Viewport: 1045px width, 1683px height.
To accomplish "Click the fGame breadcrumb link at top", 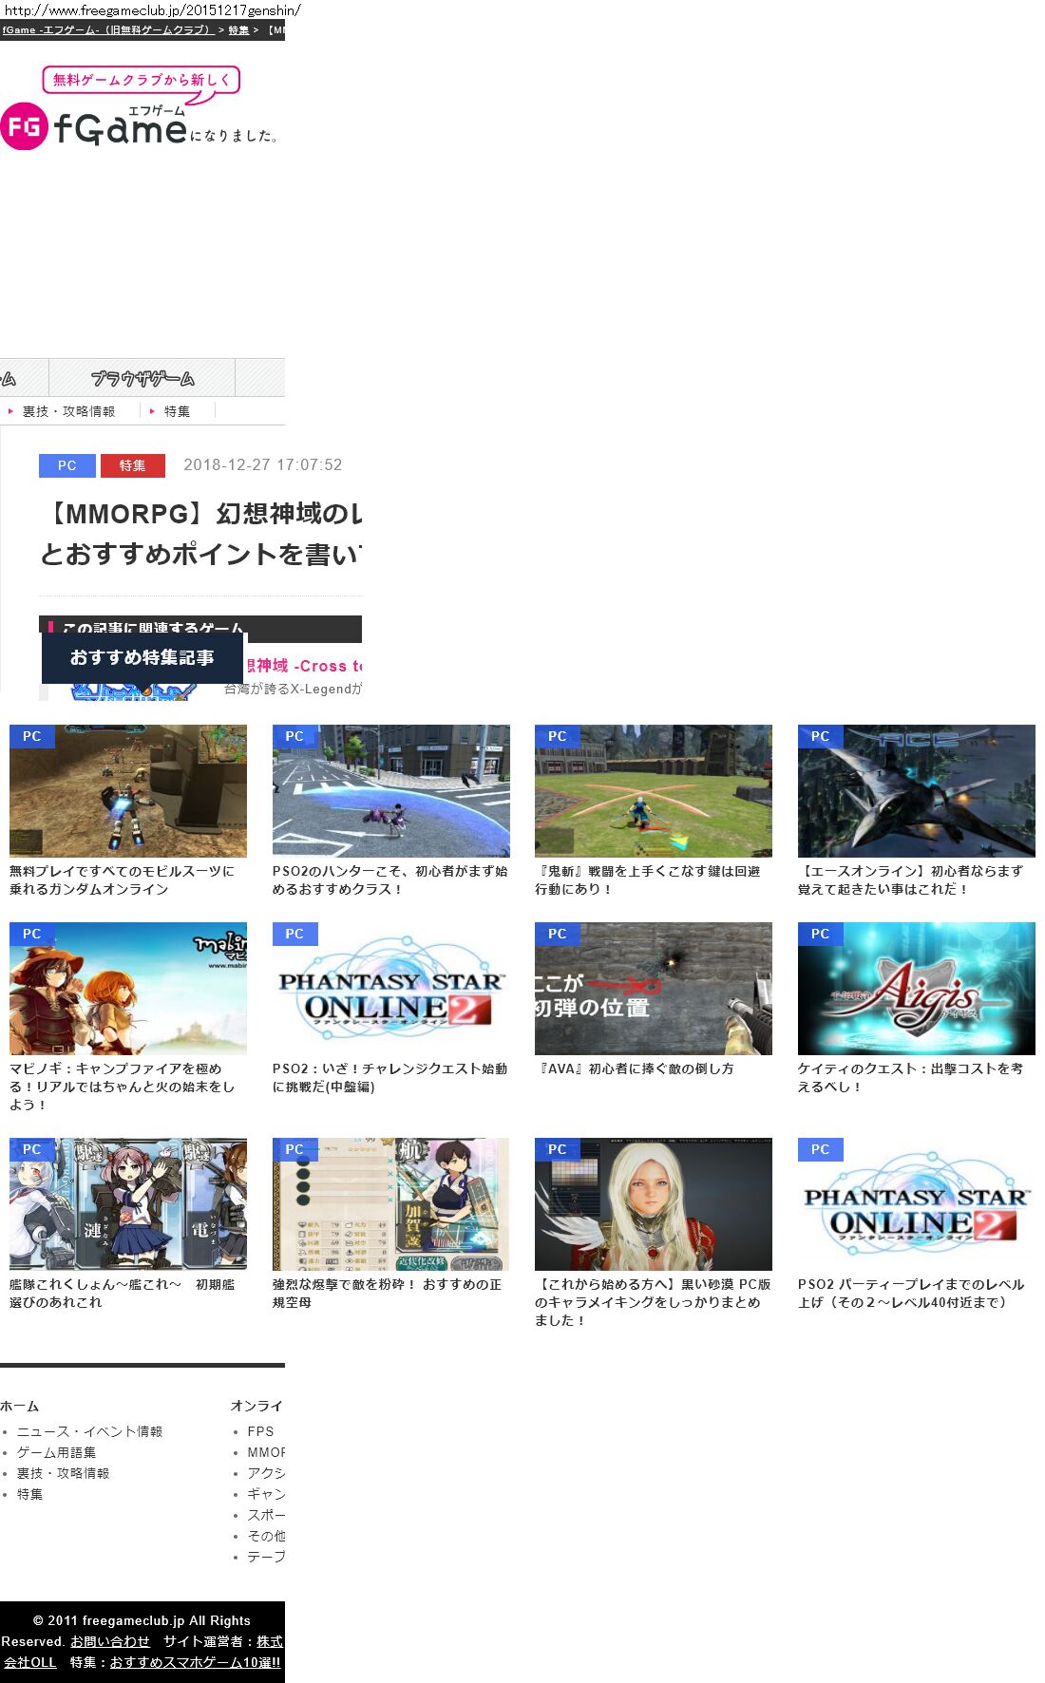I will point(107,30).
